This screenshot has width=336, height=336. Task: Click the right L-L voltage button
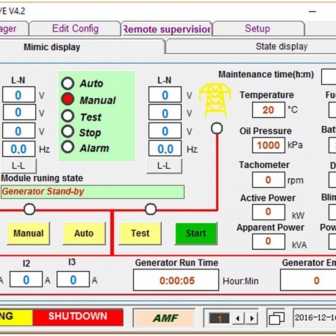164,166
